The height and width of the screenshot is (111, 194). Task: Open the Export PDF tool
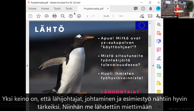point(159,41)
